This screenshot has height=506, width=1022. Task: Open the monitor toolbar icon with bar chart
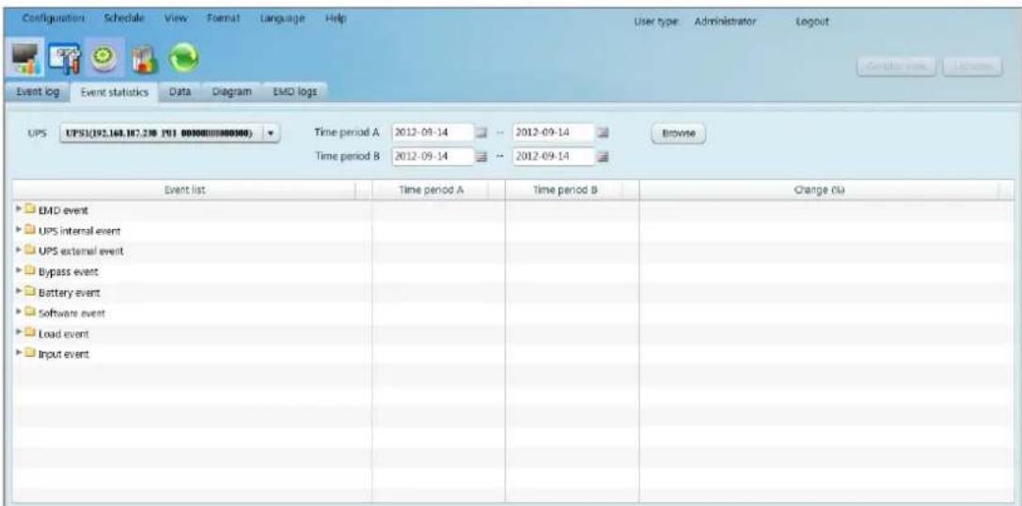point(26,60)
